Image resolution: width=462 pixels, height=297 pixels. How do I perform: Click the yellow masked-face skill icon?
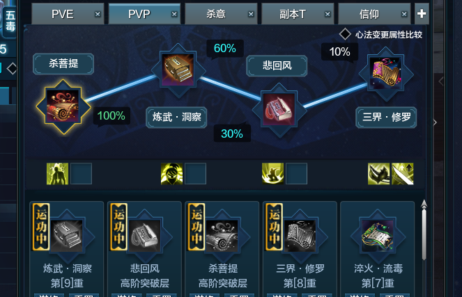172,174
